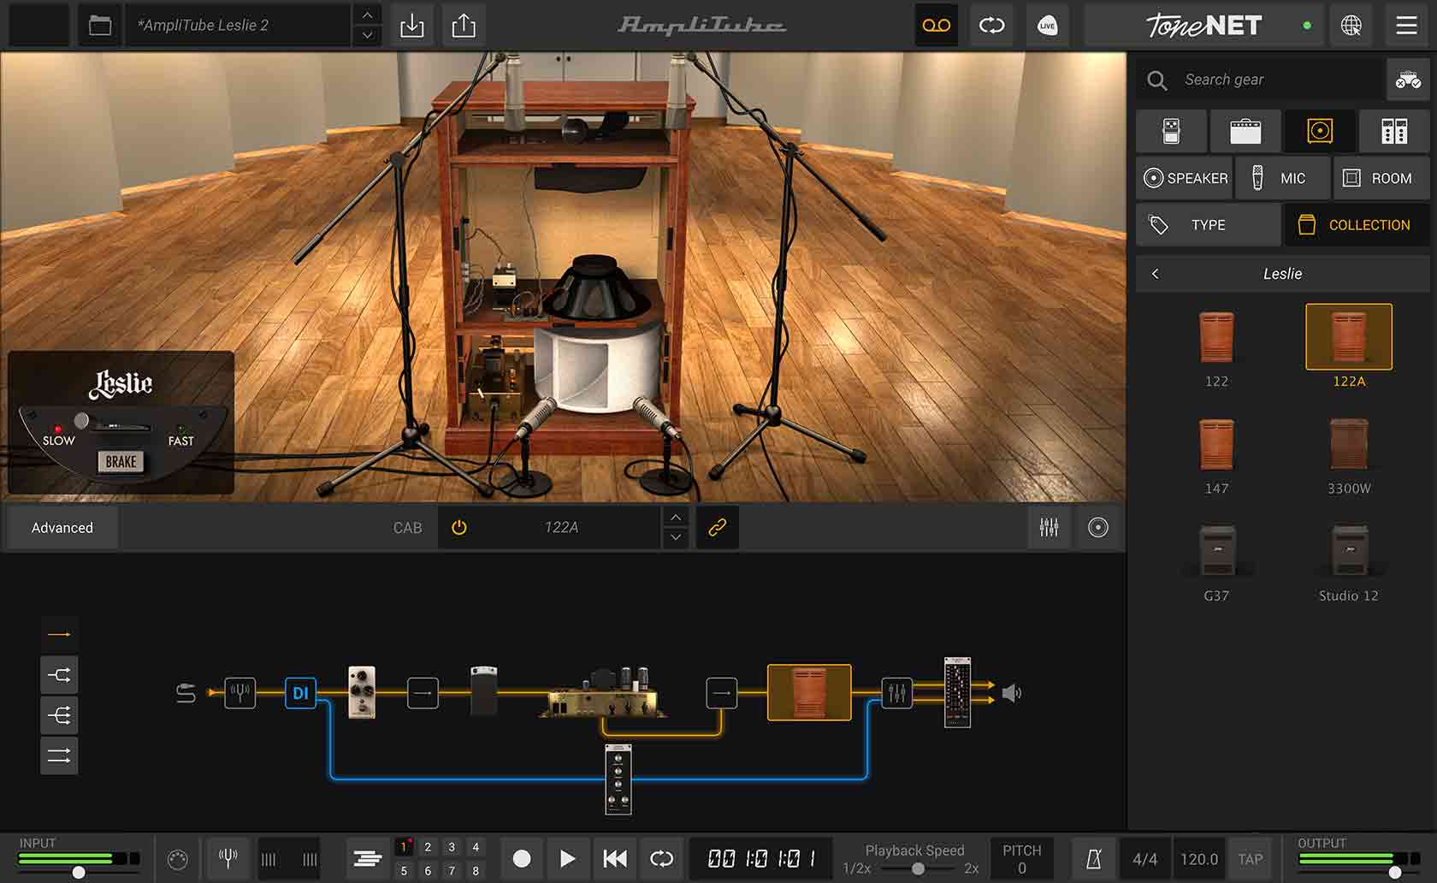Switch to the SPEAKER tab
This screenshot has height=883, width=1437.
click(x=1186, y=178)
